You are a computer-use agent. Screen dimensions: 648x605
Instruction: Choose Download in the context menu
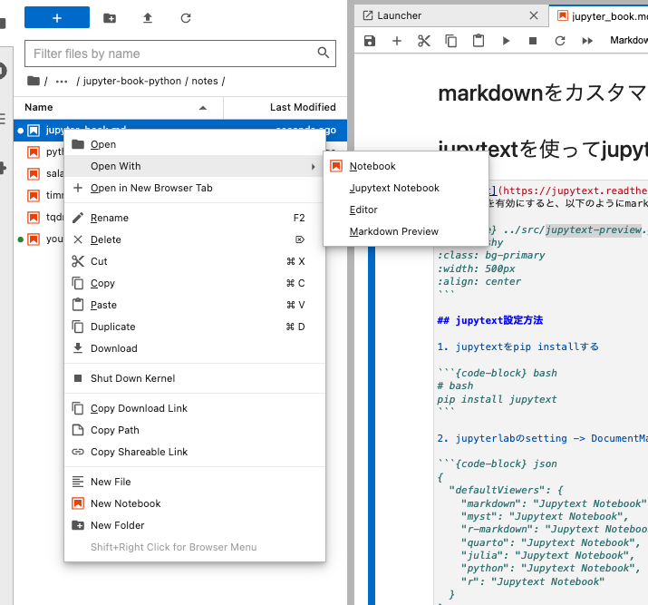[x=195, y=348]
